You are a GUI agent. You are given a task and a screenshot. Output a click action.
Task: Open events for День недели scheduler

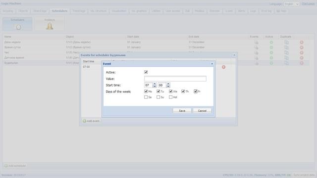(257, 43)
